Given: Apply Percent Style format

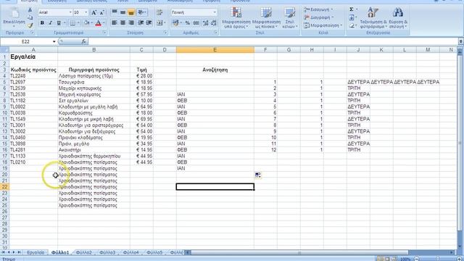Looking at the screenshot, I should click(187, 22).
